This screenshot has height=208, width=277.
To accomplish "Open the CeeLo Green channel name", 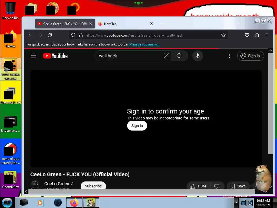I will coord(57,184).
